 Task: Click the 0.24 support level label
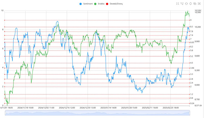[192, 103]
